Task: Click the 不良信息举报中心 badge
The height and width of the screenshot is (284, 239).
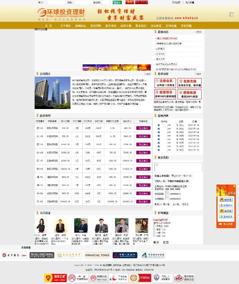Action: [119, 278]
